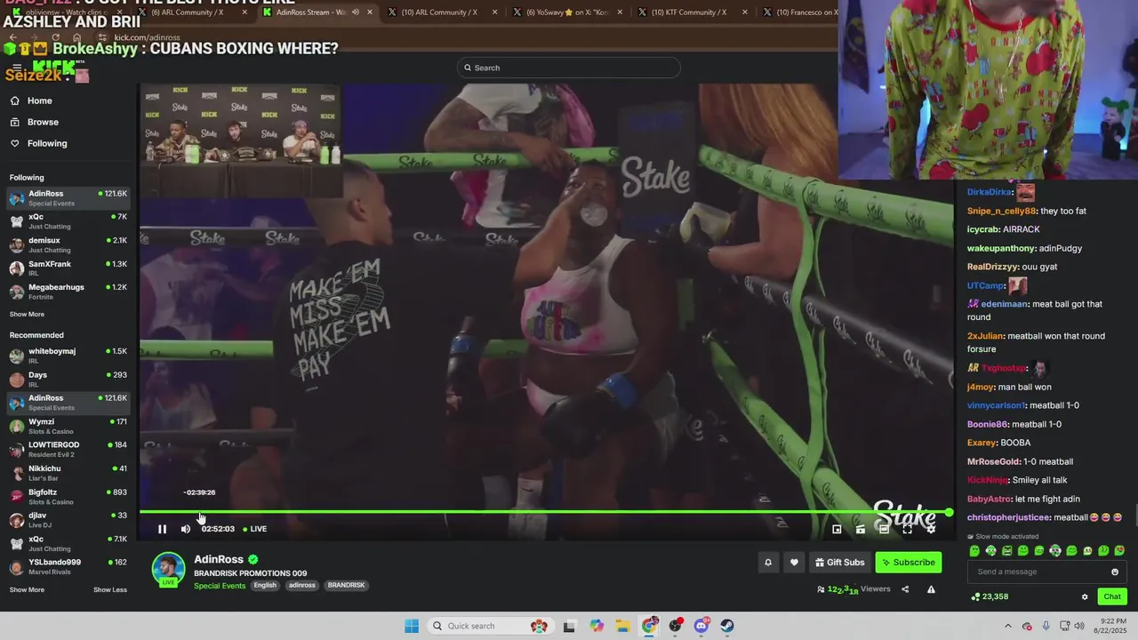Open the Special Events category link
This screenshot has height=640, width=1138.
(x=220, y=586)
